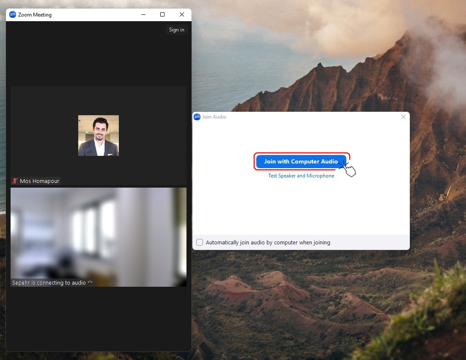This screenshot has width=466, height=360.
Task: Click Join with Computer Audio button
Action: pos(301,161)
